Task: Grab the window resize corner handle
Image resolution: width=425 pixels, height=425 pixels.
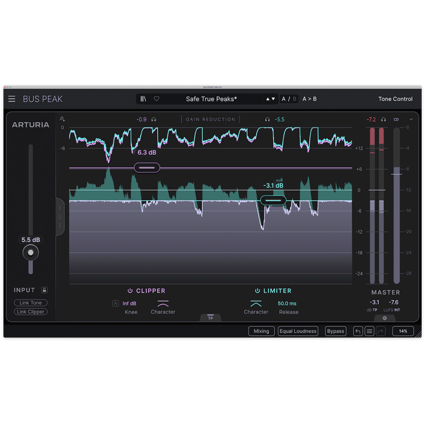Action: click(x=419, y=334)
